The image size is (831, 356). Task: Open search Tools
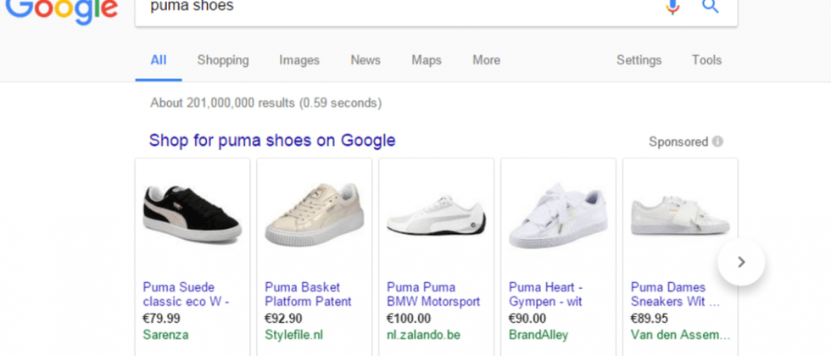tap(706, 60)
